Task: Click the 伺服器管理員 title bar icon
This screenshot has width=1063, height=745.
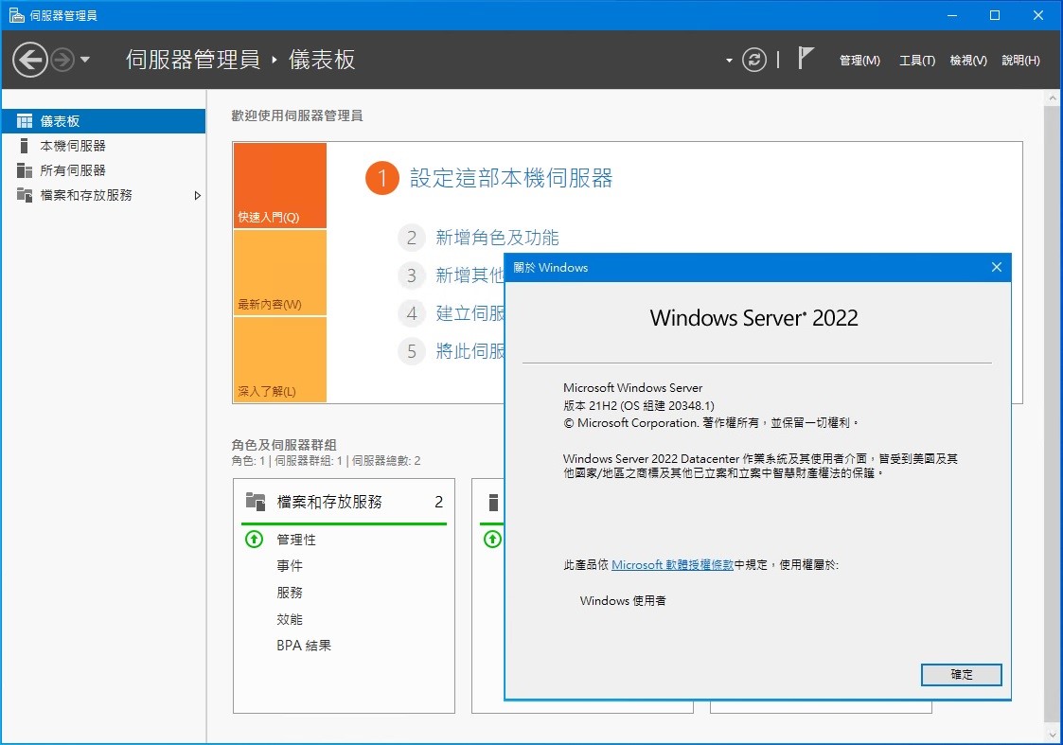Action: coord(16,15)
